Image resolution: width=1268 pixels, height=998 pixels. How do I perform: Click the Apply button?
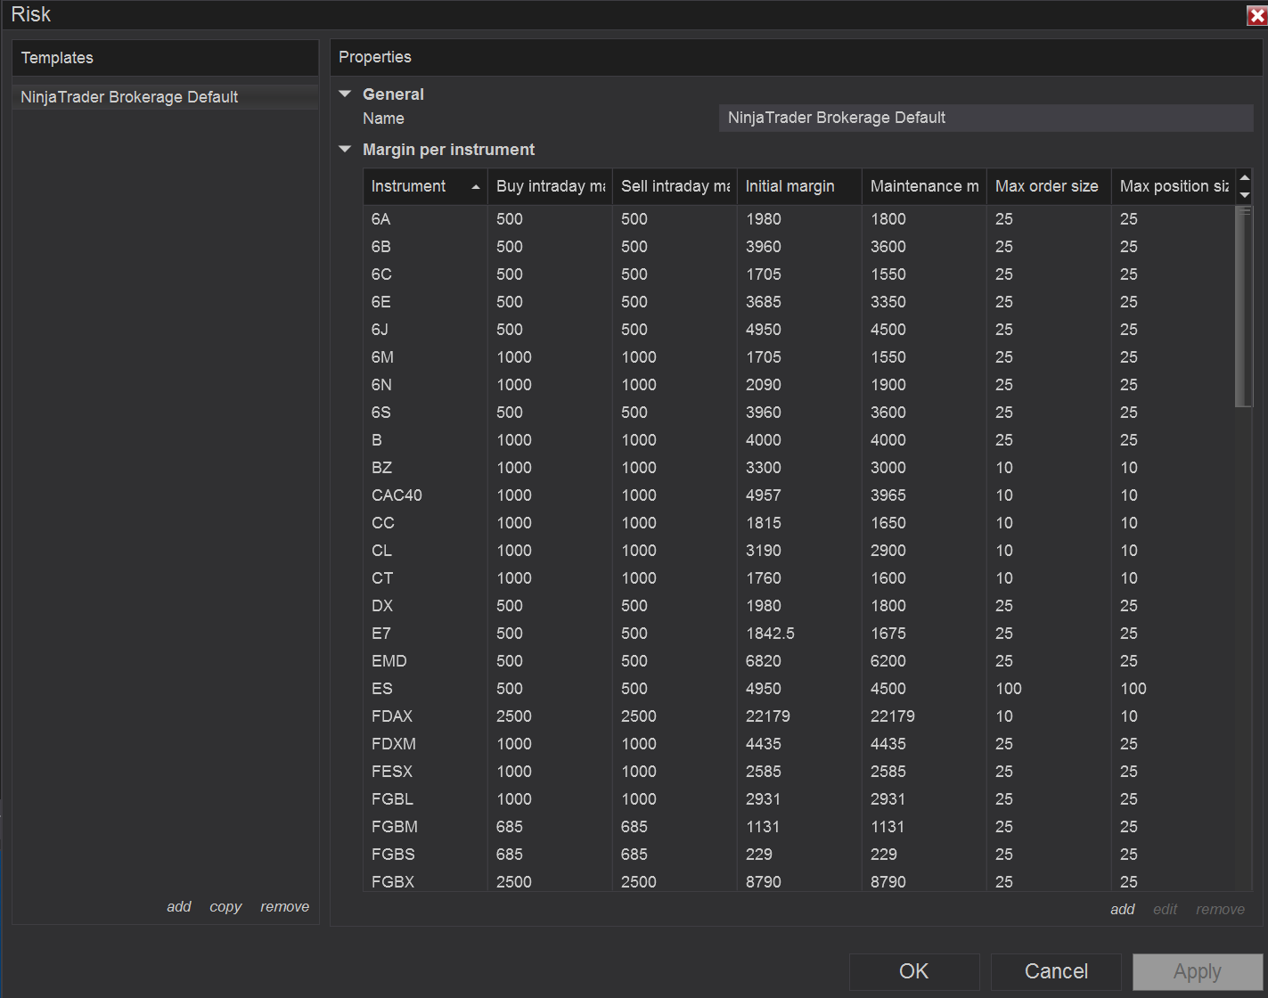tap(1198, 971)
